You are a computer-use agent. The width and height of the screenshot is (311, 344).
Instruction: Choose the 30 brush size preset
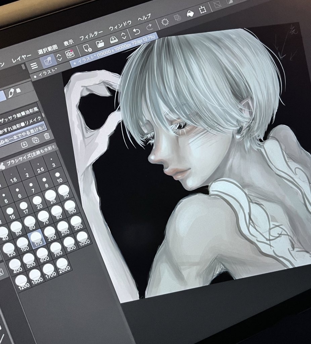coord(64,192)
